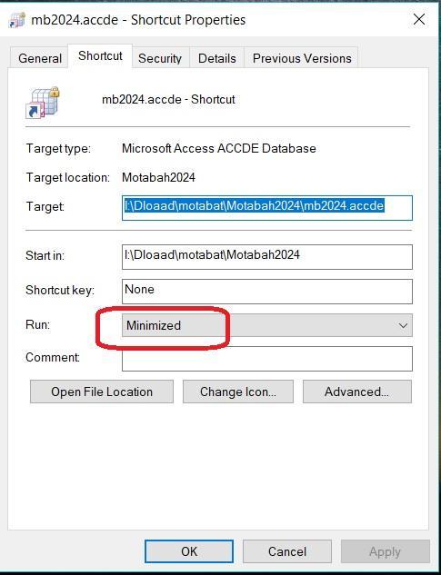Click the Cancel button

287,551
